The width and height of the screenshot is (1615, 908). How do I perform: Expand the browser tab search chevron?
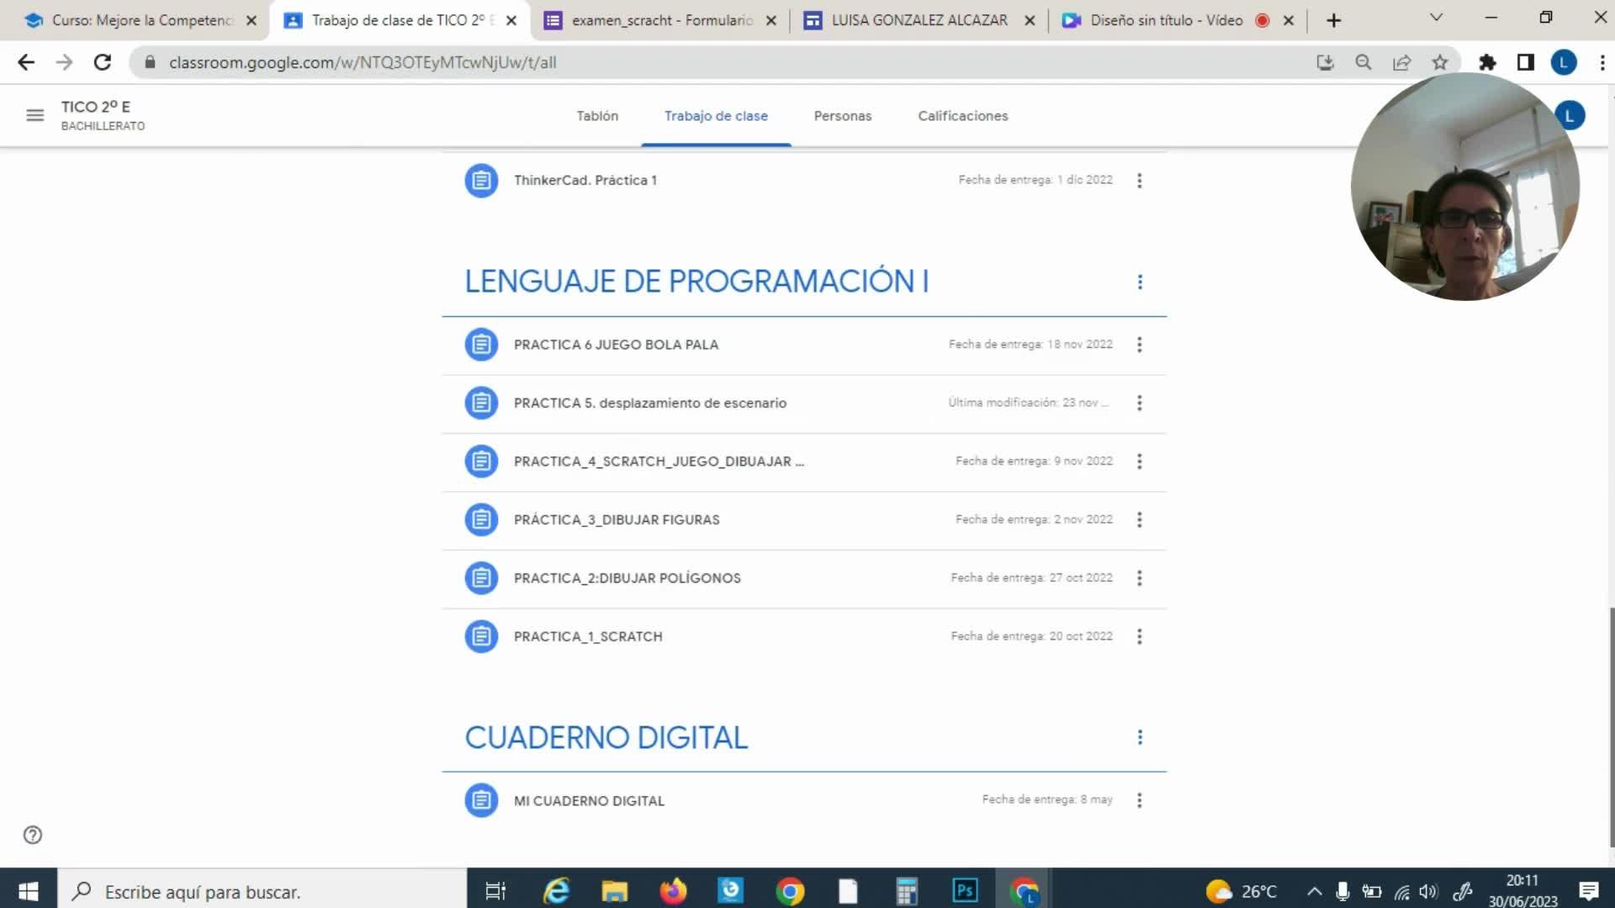click(x=1436, y=18)
